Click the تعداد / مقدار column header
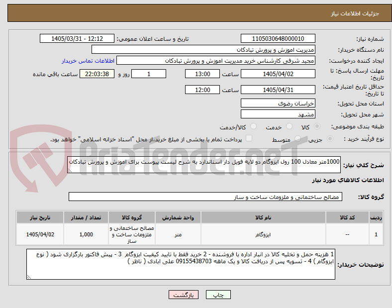392x308 pixels. pos(86,217)
